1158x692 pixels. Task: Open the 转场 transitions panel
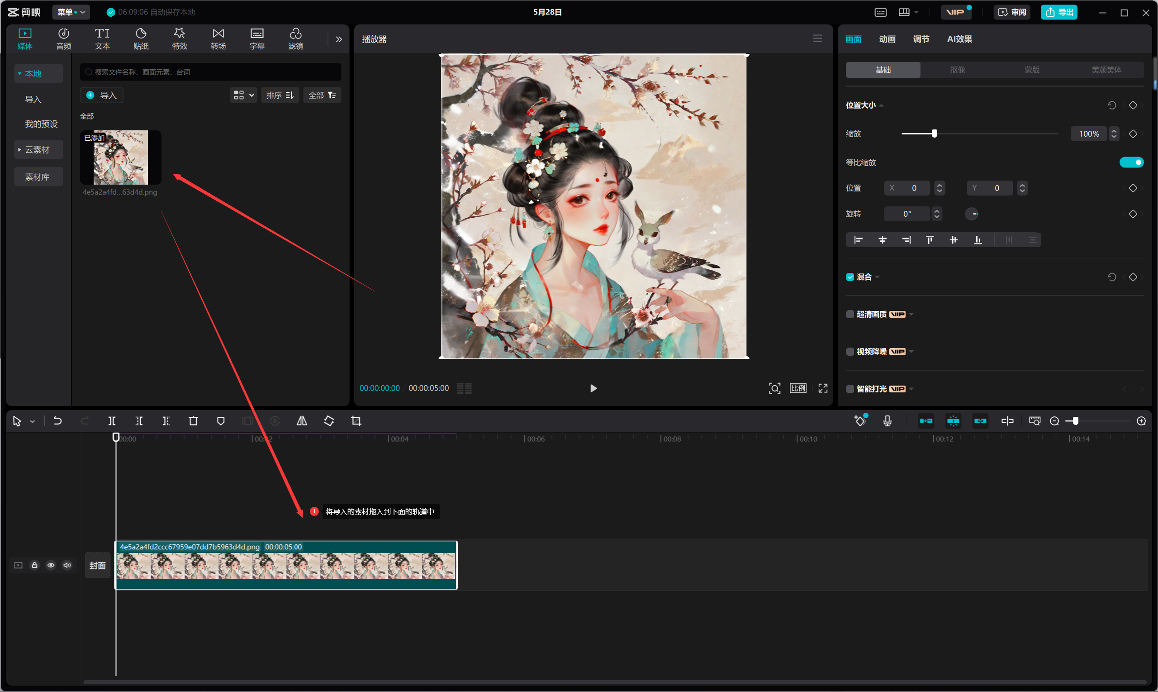218,39
